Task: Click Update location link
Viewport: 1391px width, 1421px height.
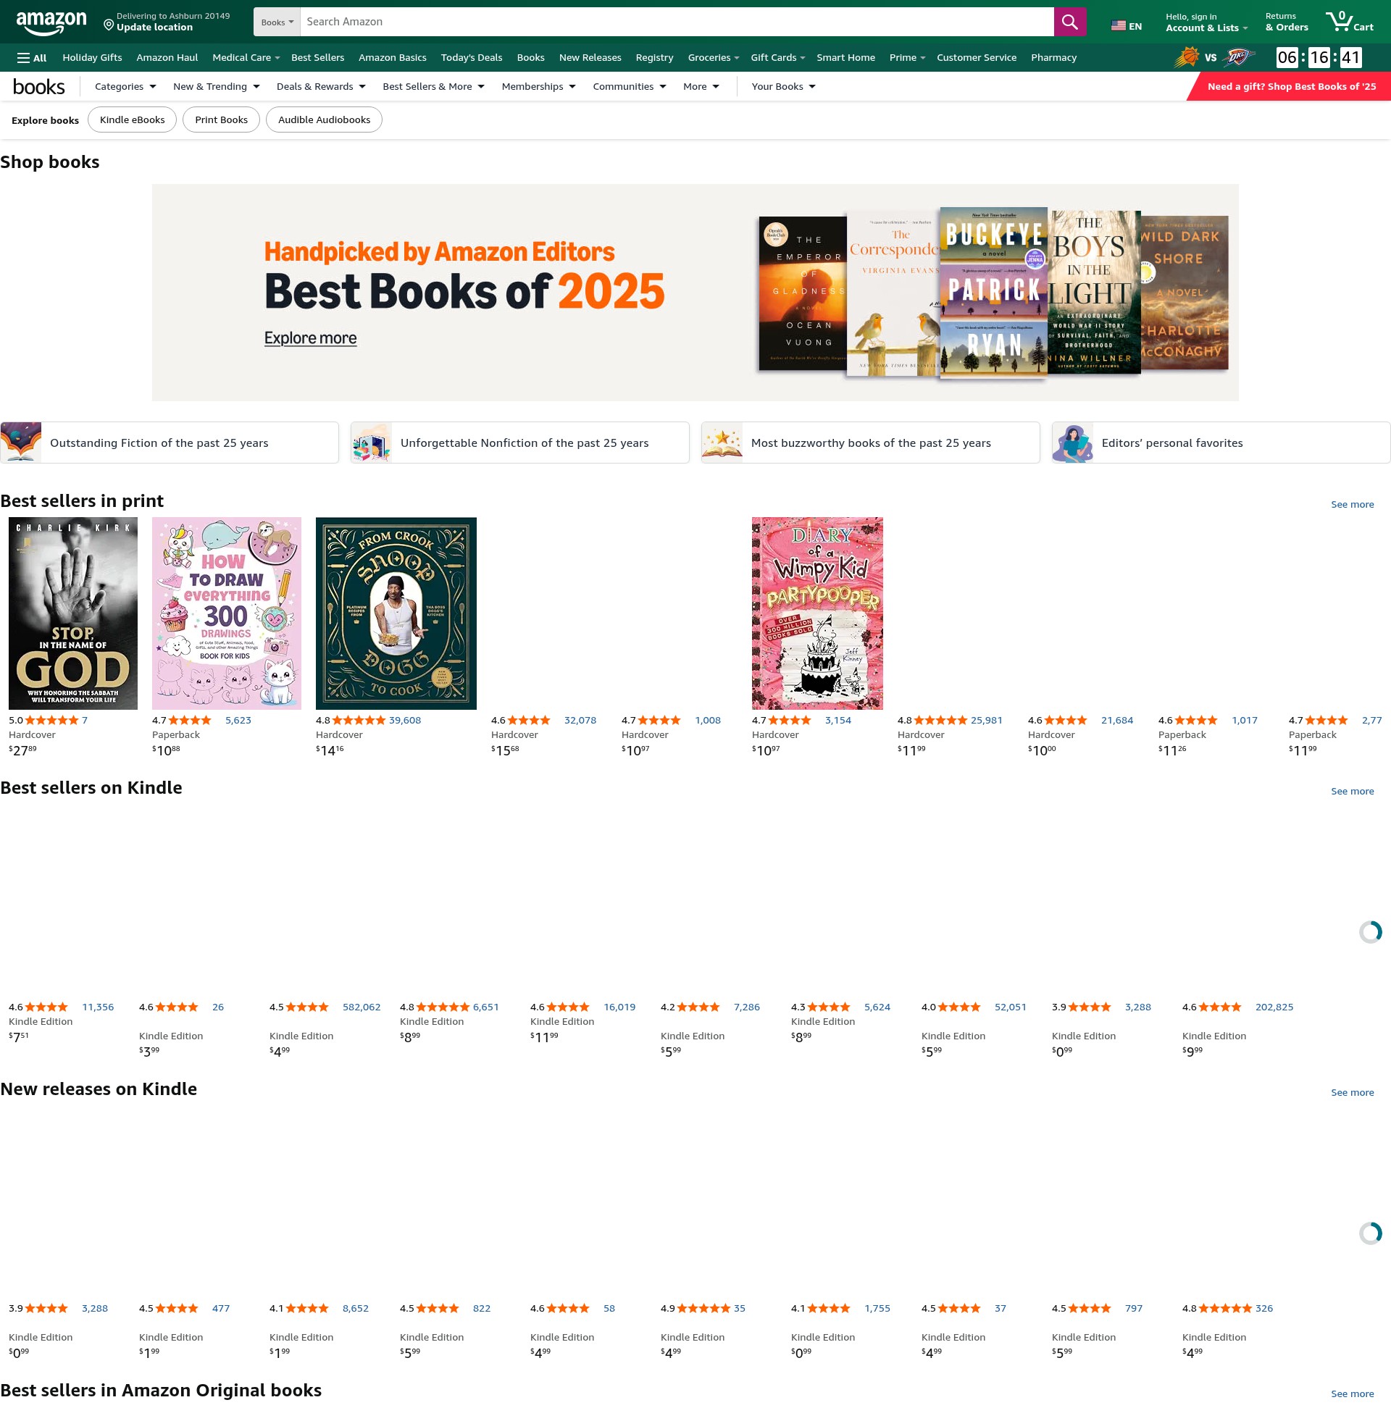Action: [x=155, y=28]
